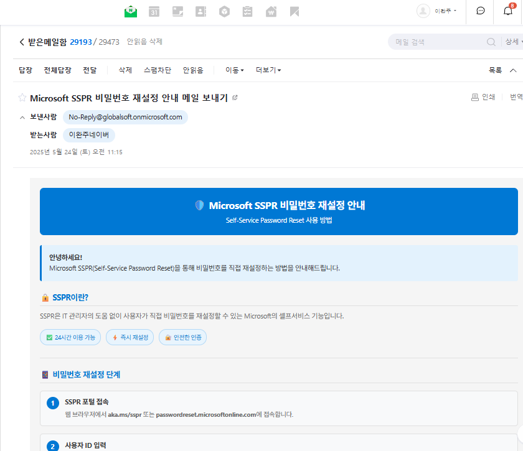Screen dimensions: 523x451
Task: Open the household budget won icon
Action: (271, 12)
